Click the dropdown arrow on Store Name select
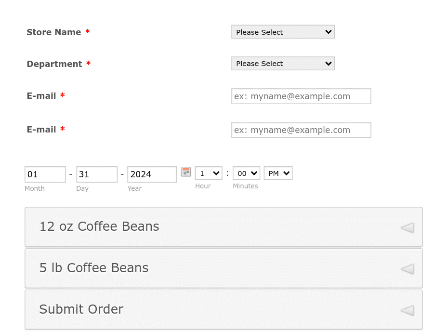This screenshot has width=448, height=331. (x=328, y=32)
